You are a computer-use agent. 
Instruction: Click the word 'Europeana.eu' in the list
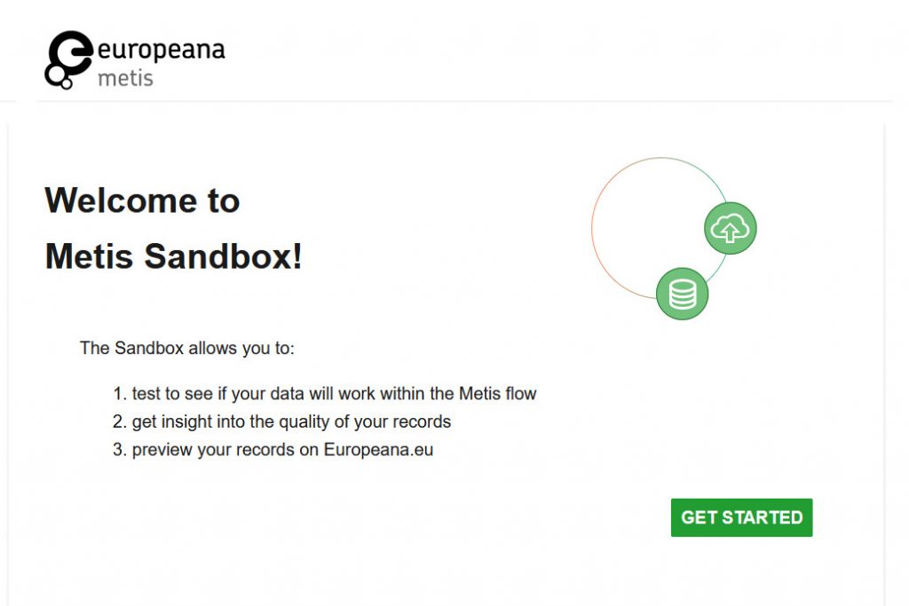[x=378, y=450]
